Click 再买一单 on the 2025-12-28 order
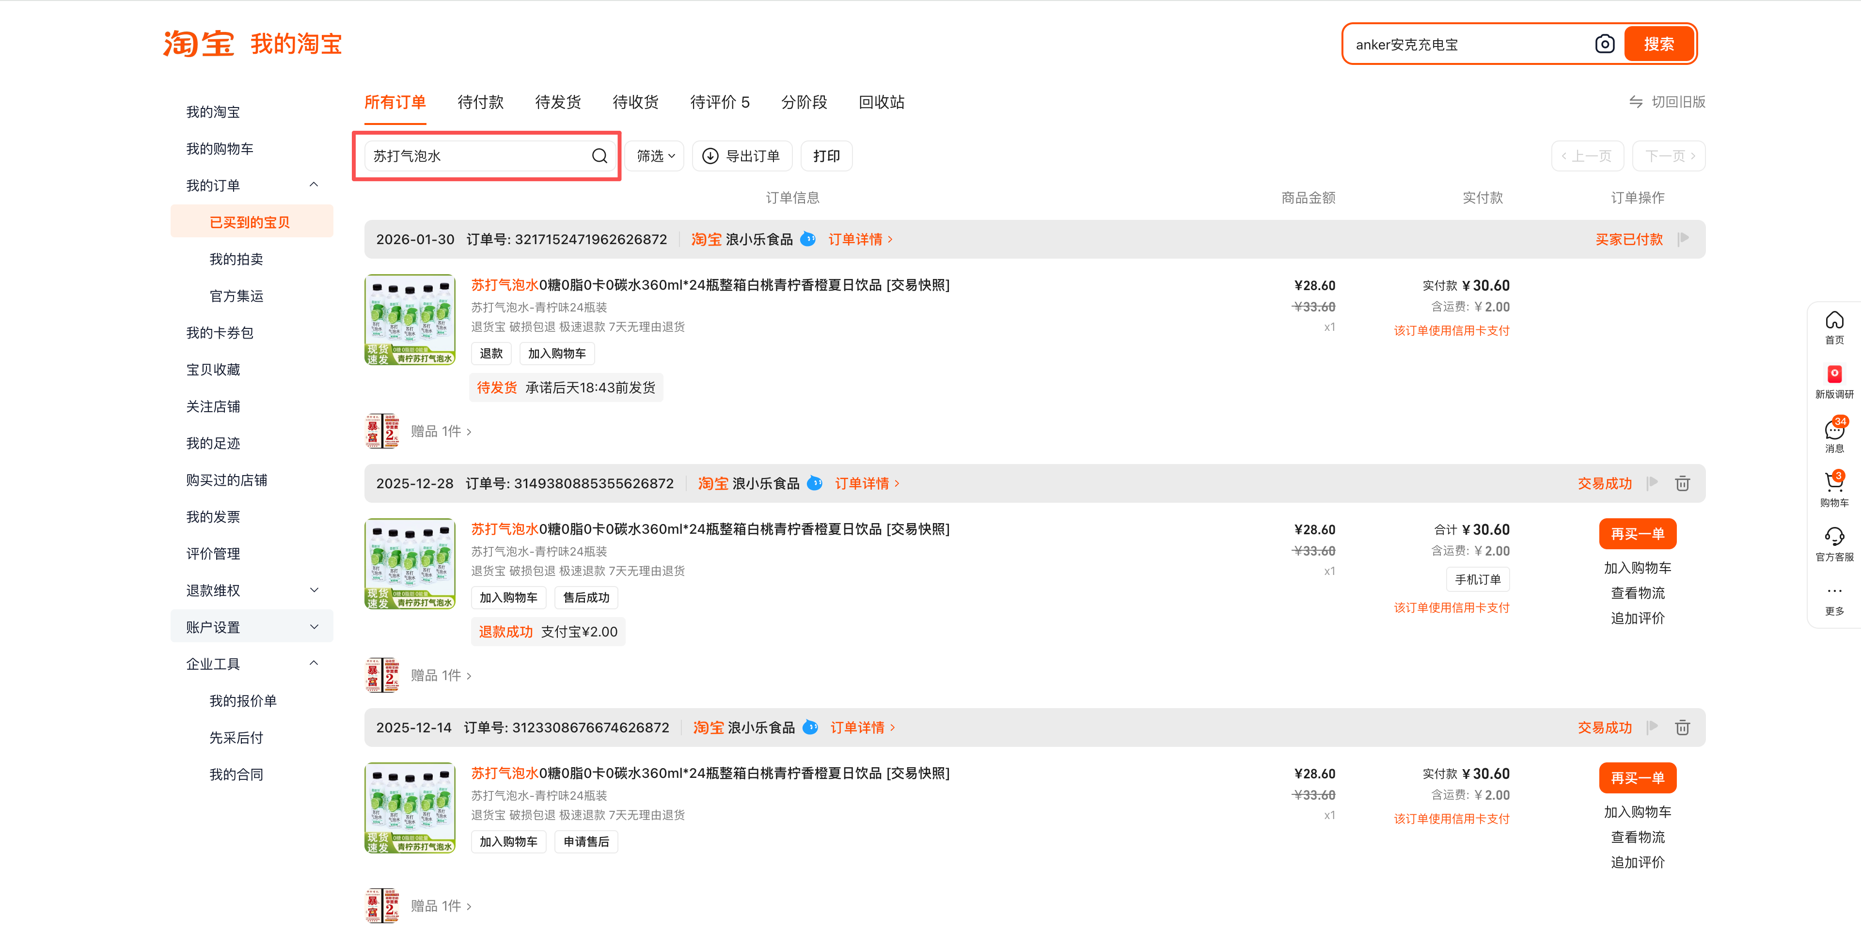1861x929 pixels. (1637, 534)
